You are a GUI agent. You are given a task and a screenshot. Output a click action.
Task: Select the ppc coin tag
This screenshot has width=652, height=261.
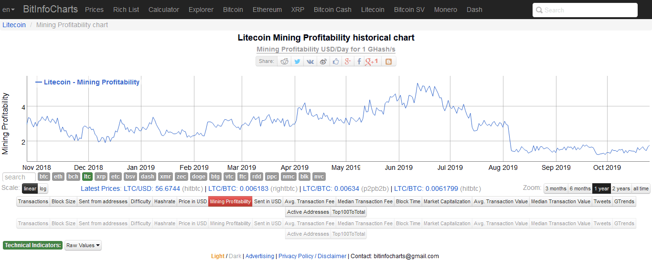tap(272, 177)
